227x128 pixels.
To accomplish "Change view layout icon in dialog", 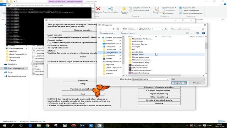I will point(188,33).
